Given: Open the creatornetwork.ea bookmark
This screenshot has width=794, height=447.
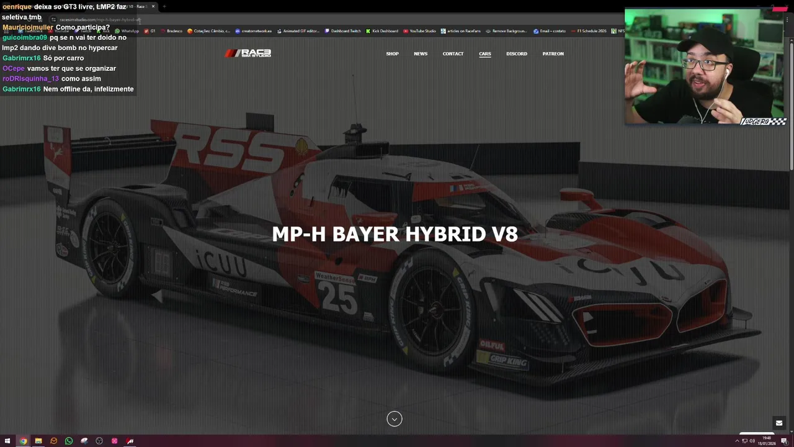Looking at the screenshot, I should 253,31.
